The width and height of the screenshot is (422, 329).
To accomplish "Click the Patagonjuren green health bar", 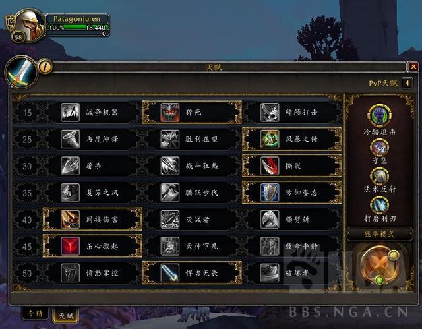I will [x=78, y=28].
